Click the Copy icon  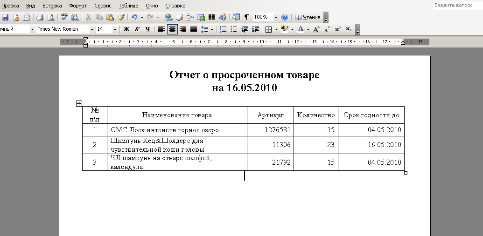(x=99, y=17)
